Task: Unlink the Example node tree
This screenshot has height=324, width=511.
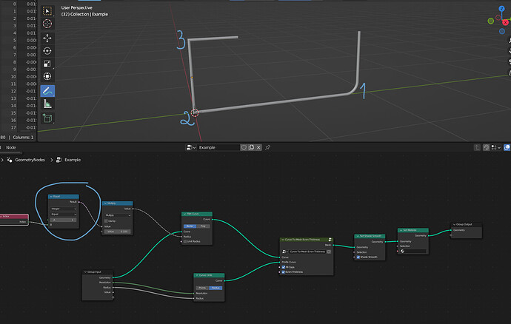Action: click(x=258, y=147)
